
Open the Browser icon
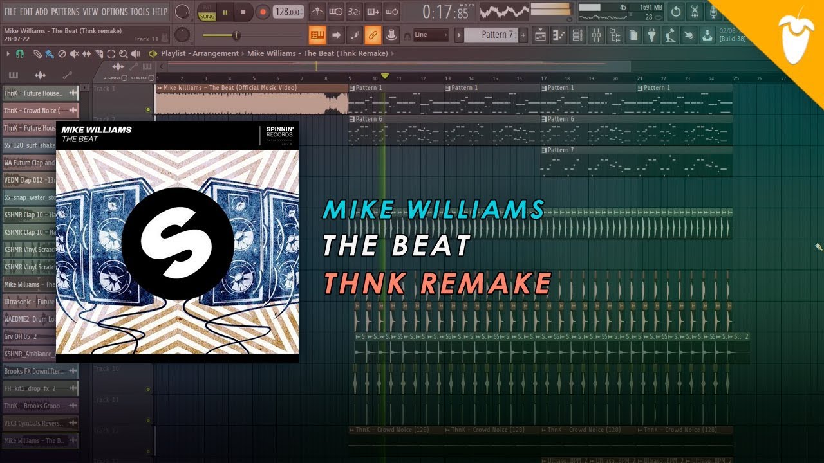[x=615, y=34]
